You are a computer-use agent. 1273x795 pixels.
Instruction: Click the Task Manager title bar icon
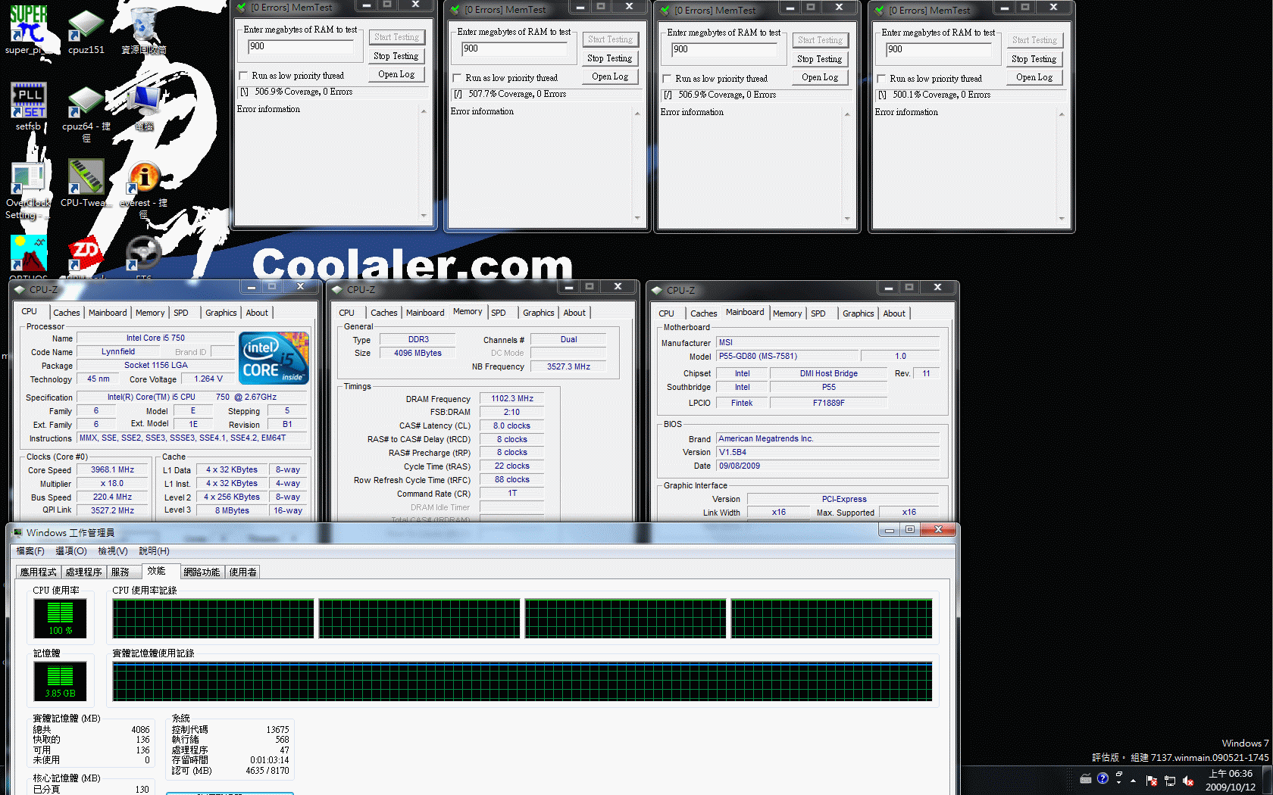pos(18,532)
